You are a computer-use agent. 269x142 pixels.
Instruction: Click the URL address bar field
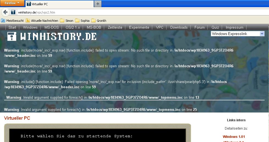[x=137, y=12]
